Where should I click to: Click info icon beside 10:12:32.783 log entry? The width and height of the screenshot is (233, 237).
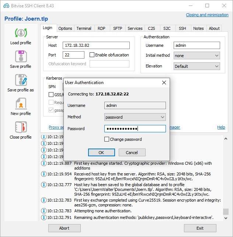pos(44,200)
